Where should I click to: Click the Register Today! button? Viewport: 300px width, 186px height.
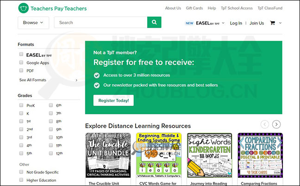point(113,100)
